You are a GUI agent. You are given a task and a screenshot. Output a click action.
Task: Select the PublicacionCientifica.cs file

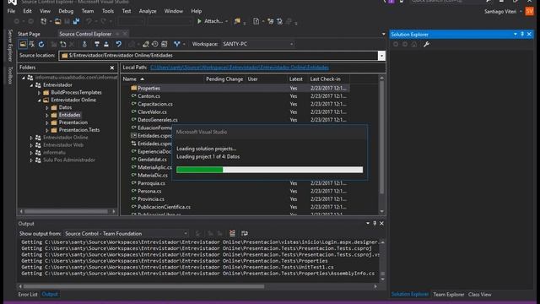tap(164, 207)
